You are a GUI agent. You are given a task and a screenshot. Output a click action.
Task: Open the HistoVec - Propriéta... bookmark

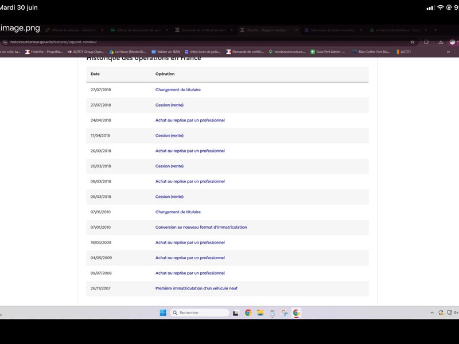pos(44,52)
